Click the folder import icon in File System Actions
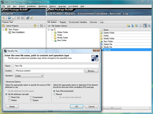Viewport: 153px width, 114px height. click(136, 26)
